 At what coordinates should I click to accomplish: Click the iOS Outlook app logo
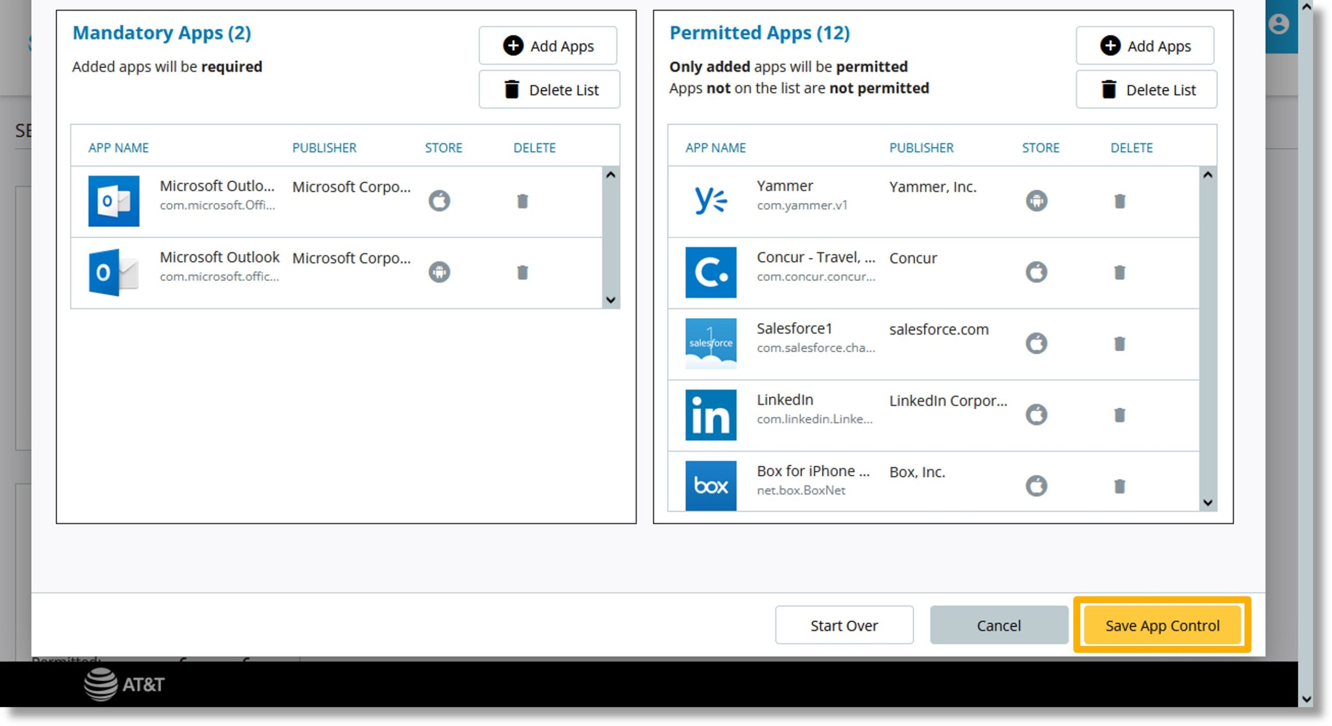113,201
